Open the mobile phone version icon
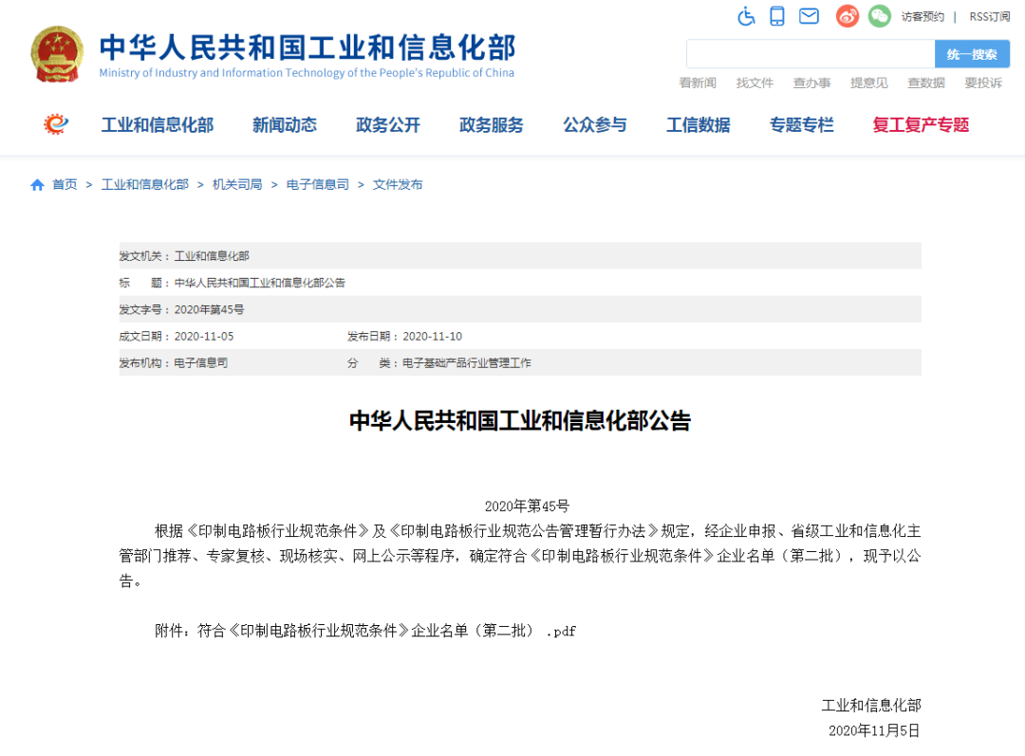 pyautogui.click(x=777, y=16)
